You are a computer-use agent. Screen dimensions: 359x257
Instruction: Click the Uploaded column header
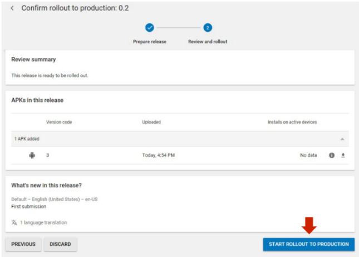coord(151,122)
